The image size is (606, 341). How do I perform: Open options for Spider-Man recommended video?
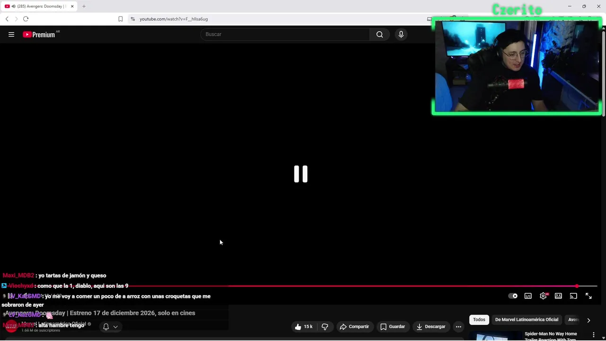click(x=593, y=335)
